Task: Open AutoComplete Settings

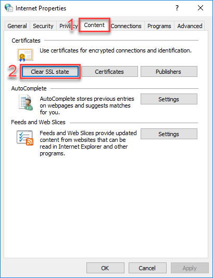Action: tap(169, 99)
